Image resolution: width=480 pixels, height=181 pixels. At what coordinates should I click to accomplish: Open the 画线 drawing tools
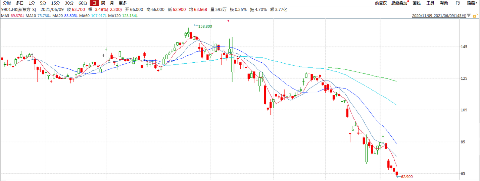click(417, 3)
